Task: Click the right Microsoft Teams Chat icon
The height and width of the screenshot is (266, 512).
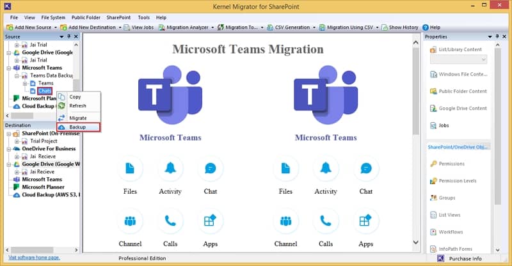Action: coord(365,168)
